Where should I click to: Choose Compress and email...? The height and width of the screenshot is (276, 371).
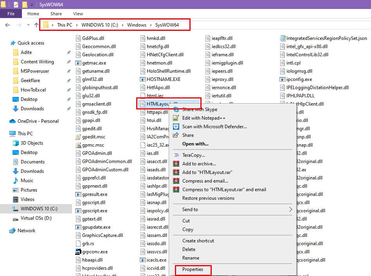pyautogui.click(x=205, y=181)
